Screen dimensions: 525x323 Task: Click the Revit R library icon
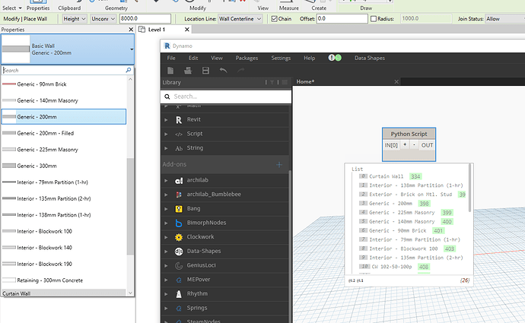[179, 120]
